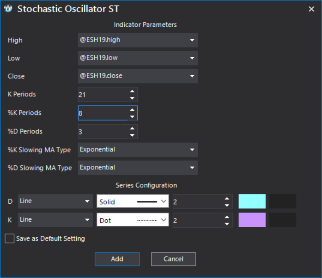Click the %D Periods input field
The width and height of the screenshot is (322, 278).
click(x=103, y=131)
